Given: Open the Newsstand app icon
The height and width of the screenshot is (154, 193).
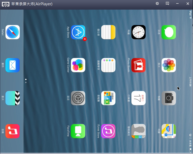Looking at the screenshot, I should pos(108,98).
